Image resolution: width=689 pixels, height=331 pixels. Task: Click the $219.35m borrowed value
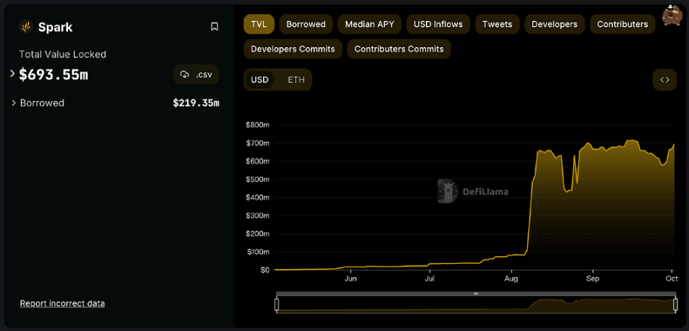click(196, 103)
